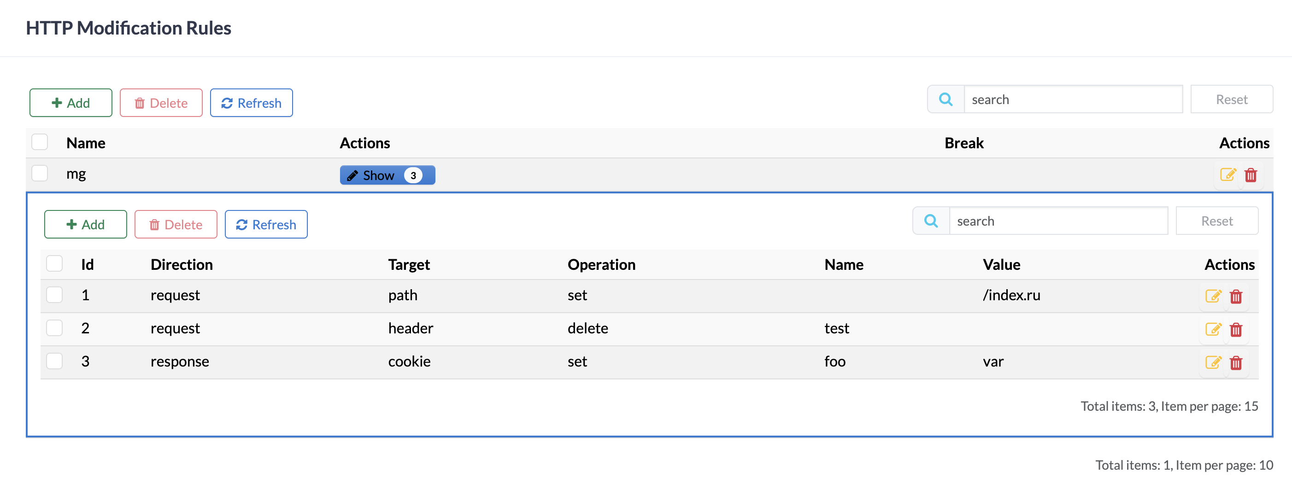Click the trash icon for rule mg
Image resolution: width=1292 pixels, height=501 pixels.
coord(1251,175)
